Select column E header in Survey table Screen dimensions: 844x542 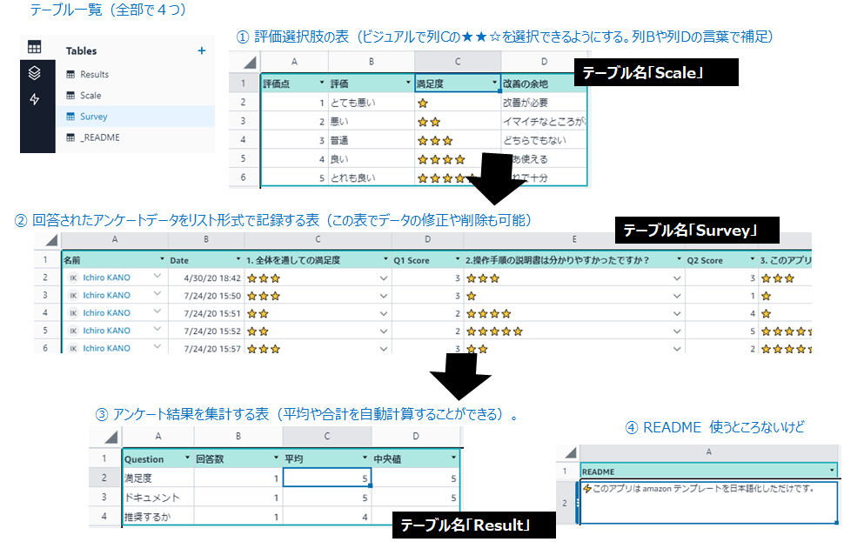[x=573, y=239]
